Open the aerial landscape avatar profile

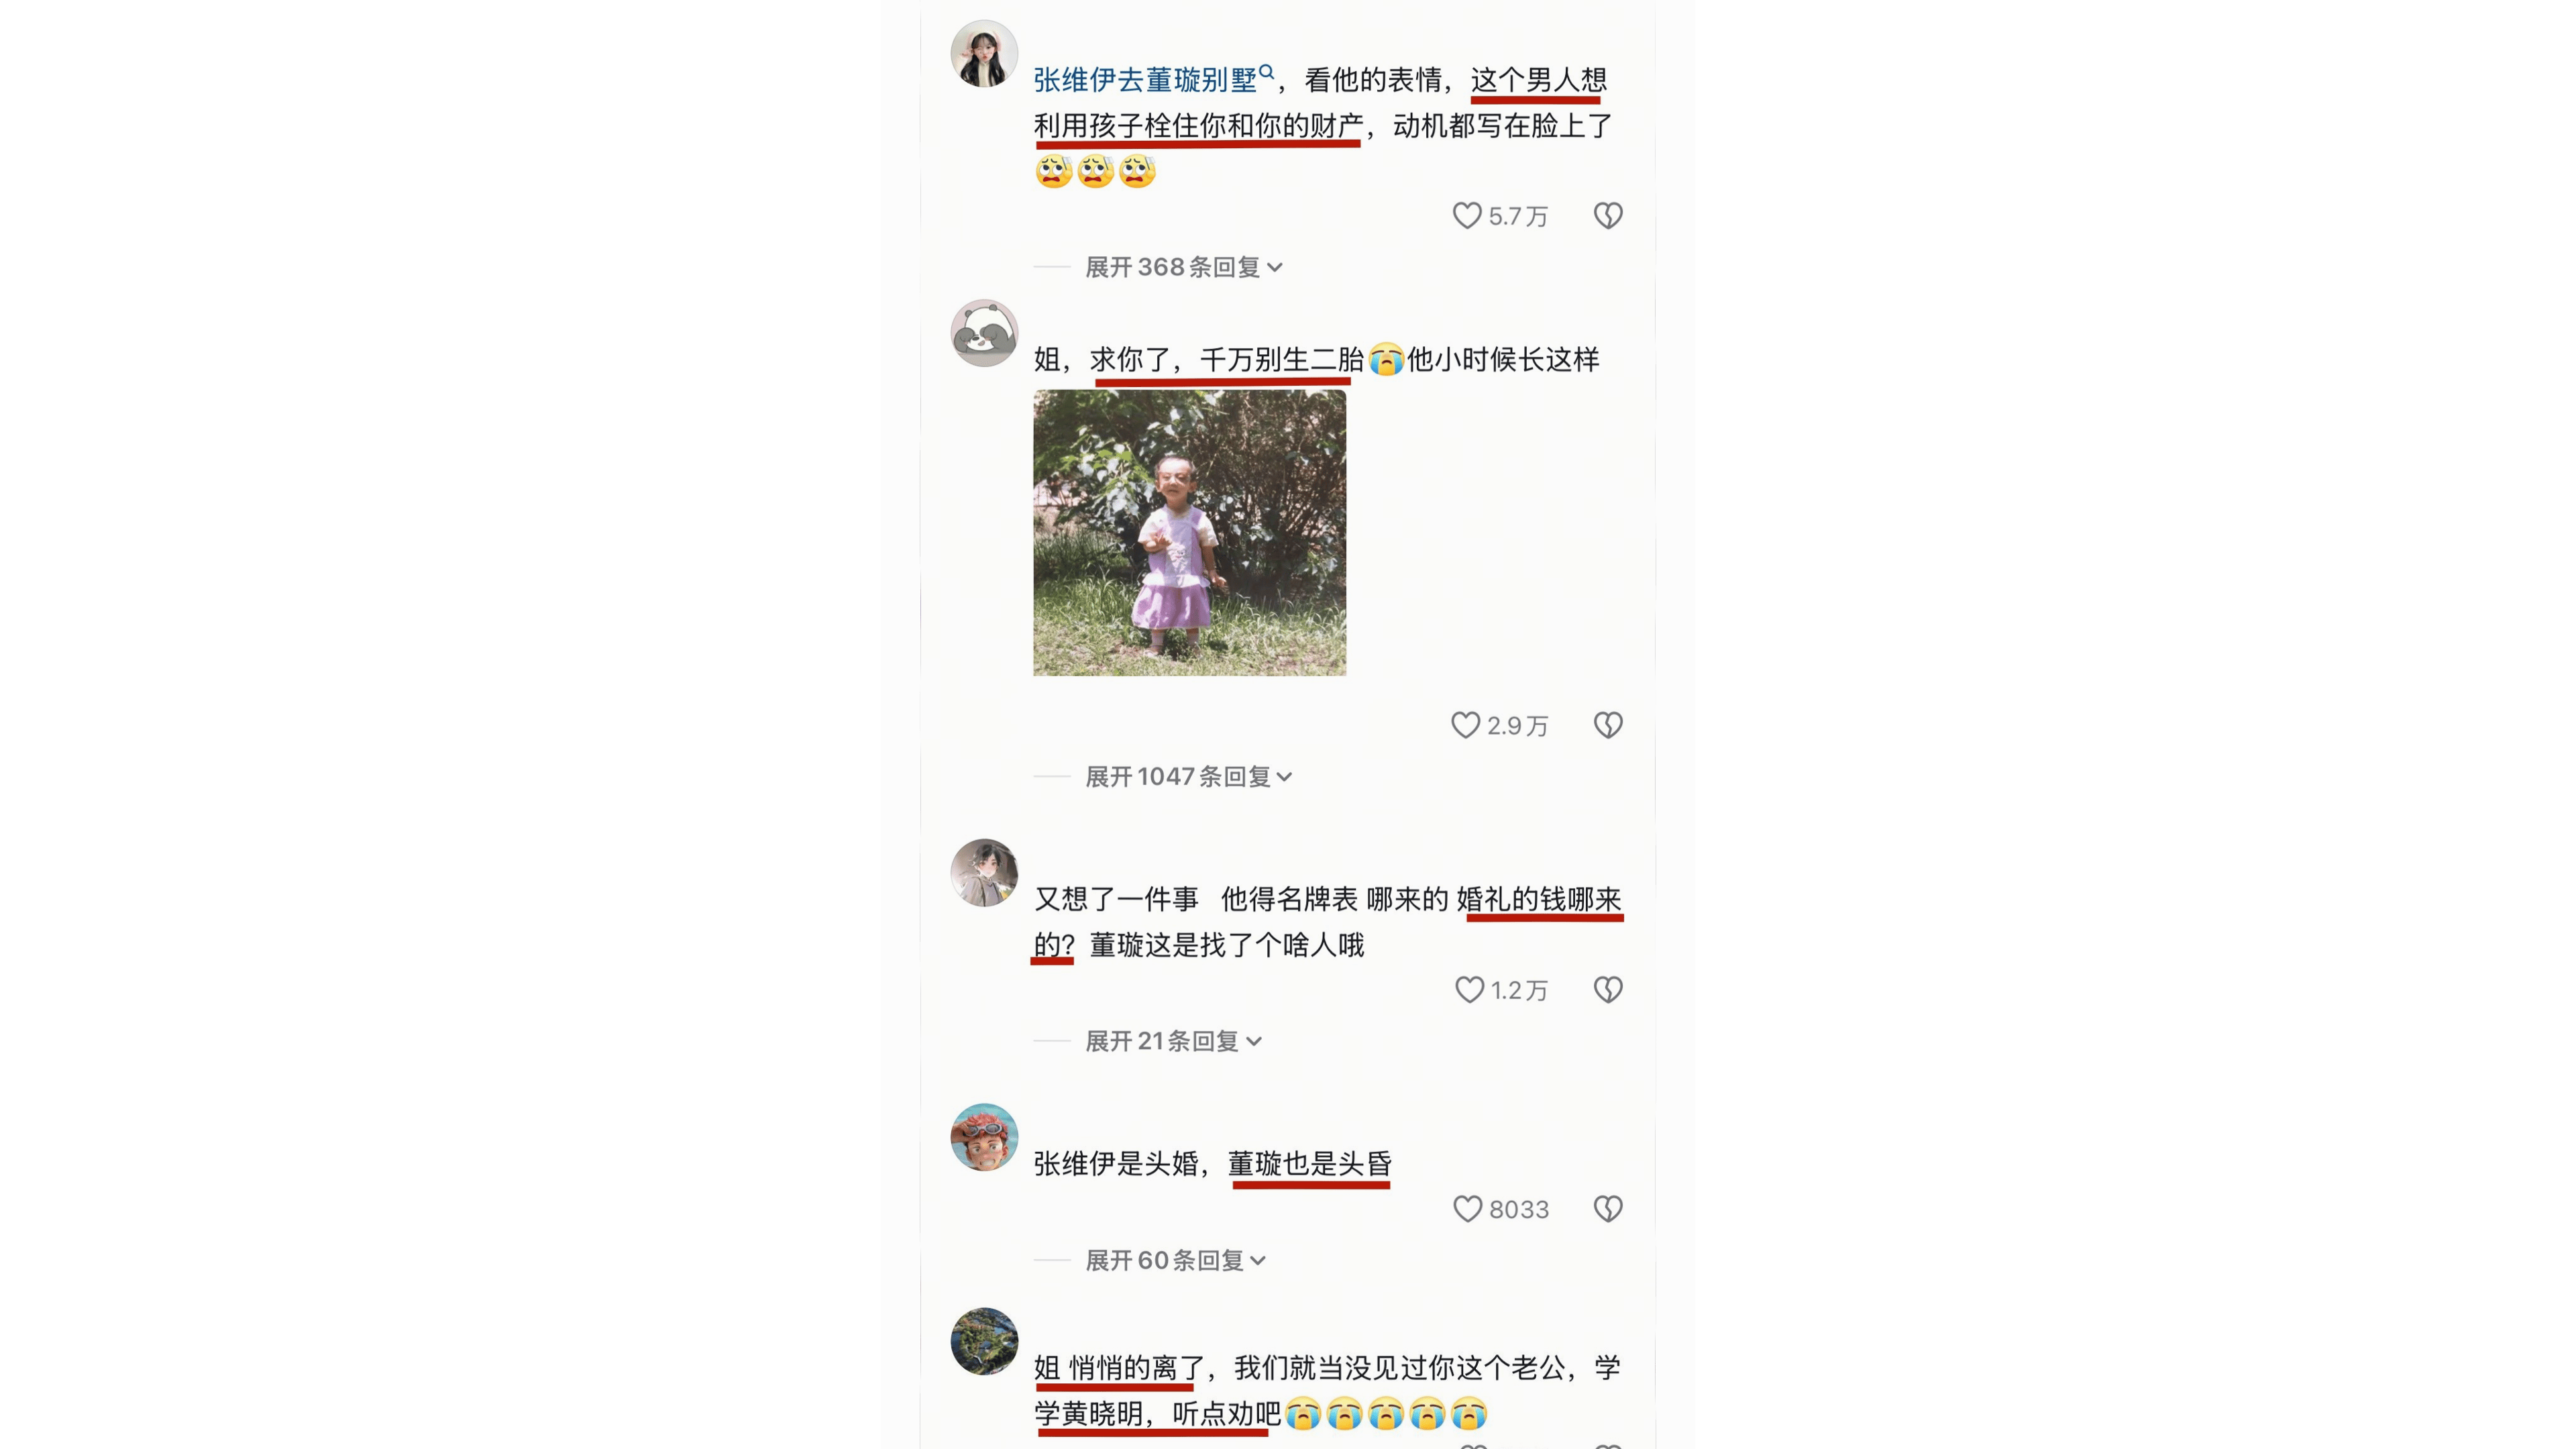coord(984,1341)
